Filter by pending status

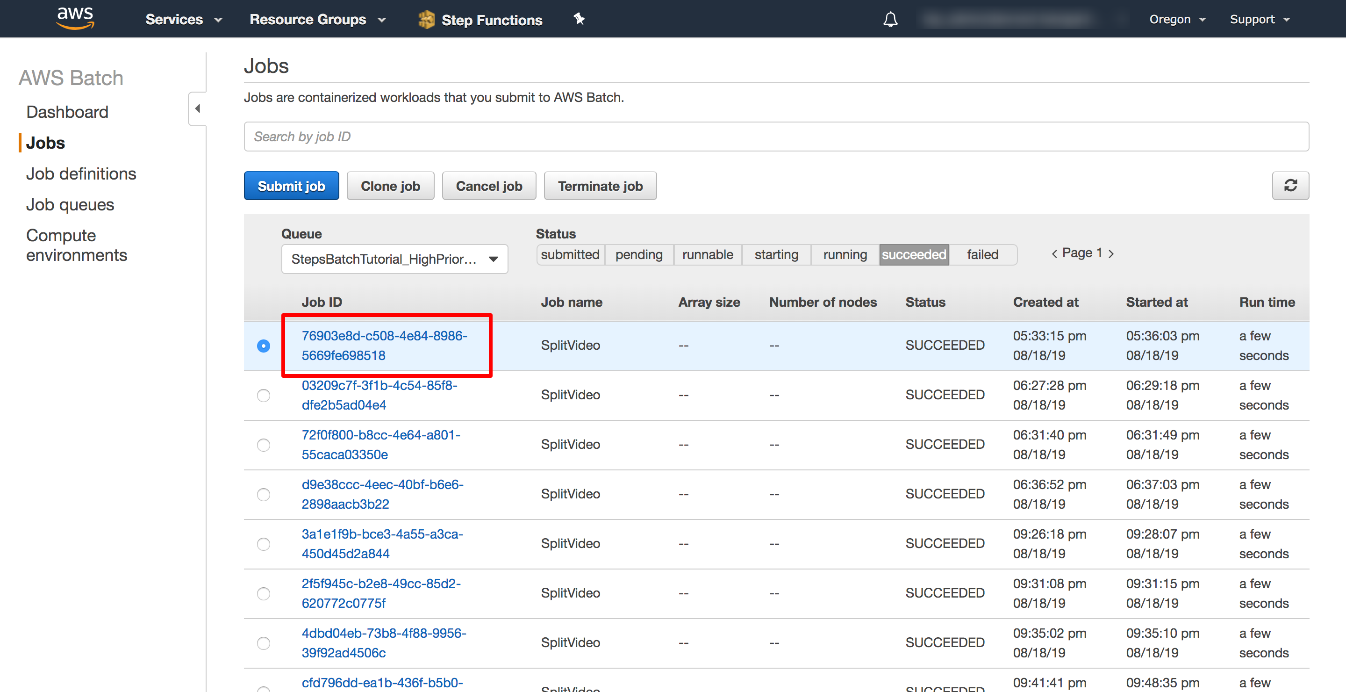point(638,254)
